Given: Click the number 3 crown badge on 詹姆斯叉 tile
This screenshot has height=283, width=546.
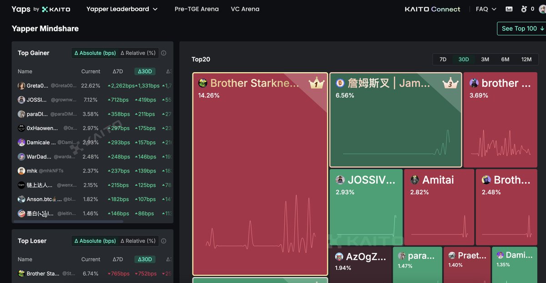Looking at the screenshot, I should (x=450, y=84).
